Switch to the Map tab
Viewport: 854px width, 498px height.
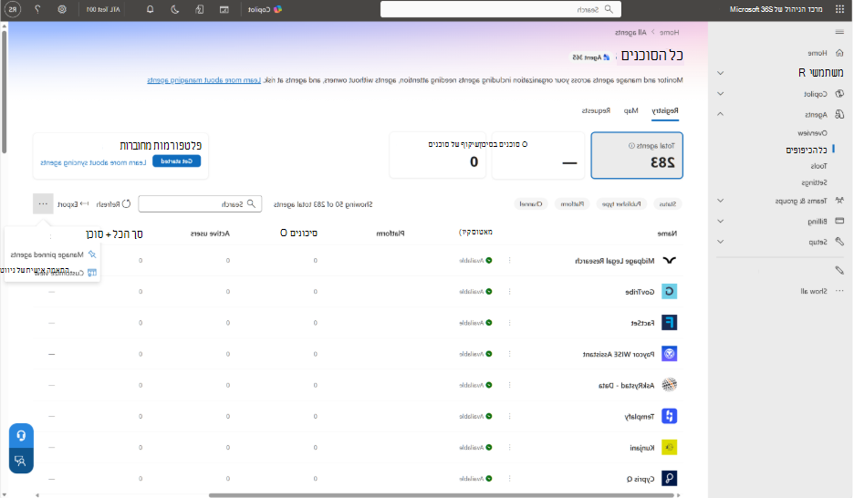(x=630, y=110)
